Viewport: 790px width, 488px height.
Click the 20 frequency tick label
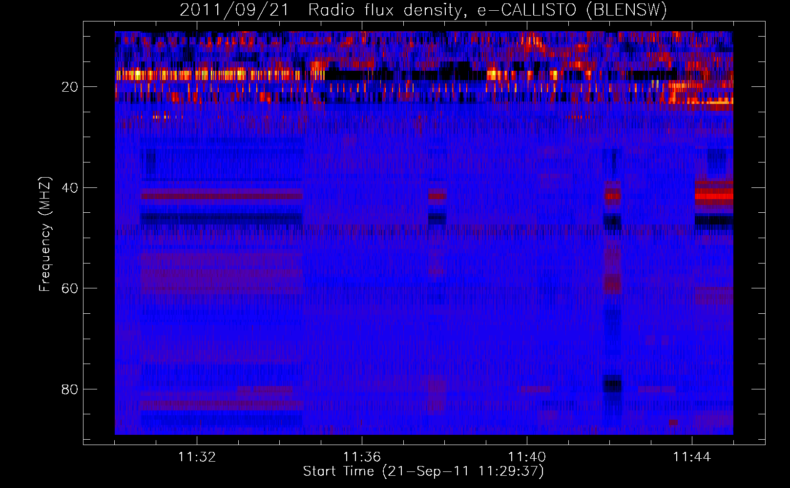[70, 87]
